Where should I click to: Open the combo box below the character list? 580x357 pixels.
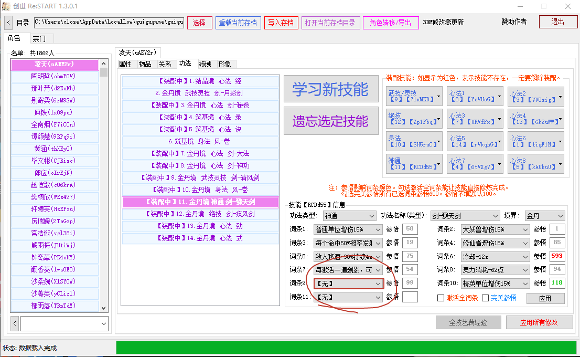(65, 323)
